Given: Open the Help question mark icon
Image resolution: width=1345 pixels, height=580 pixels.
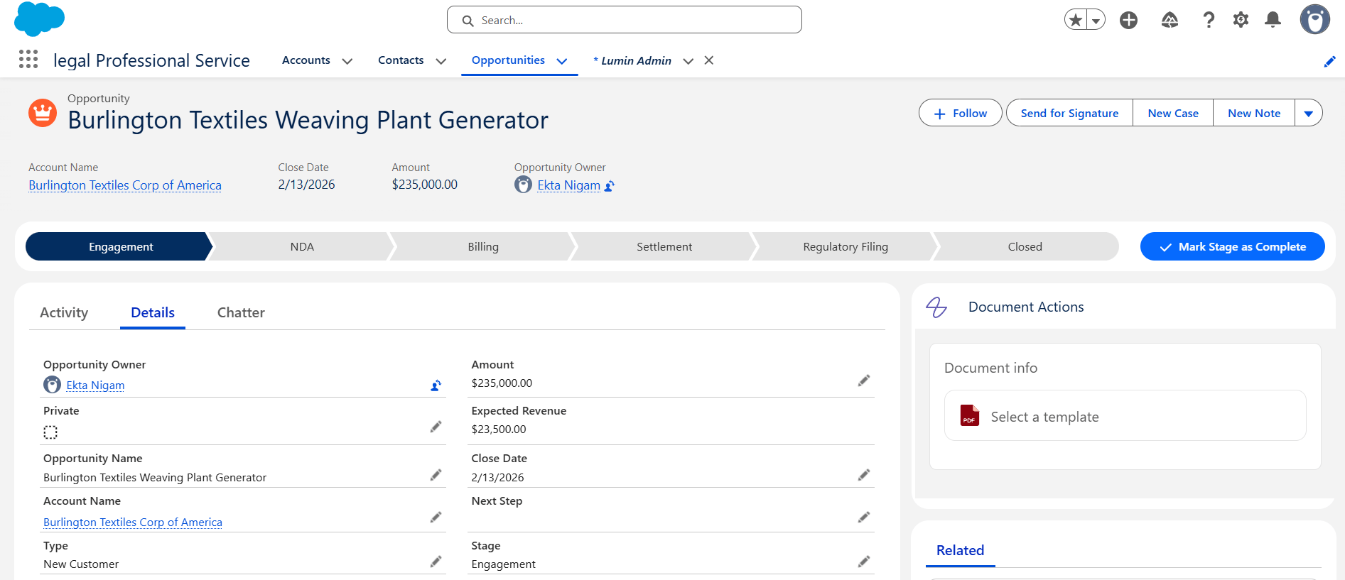Looking at the screenshot, I should point(1209,20).
